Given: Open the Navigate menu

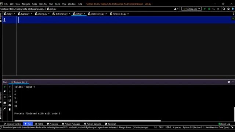Looking at the screenshot, I should (x=26, y=4).
